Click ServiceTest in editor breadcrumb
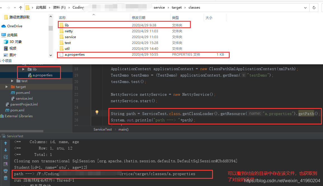Screen dimensions: 323x186 (103, 129)
